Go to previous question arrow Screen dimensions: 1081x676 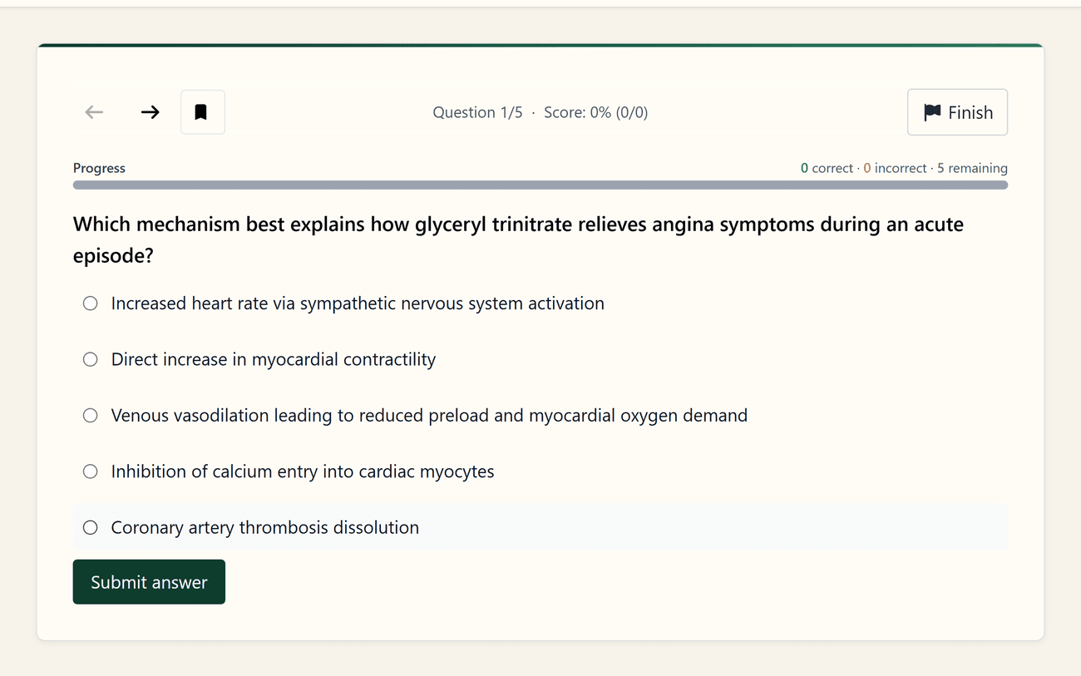[94, 112]
